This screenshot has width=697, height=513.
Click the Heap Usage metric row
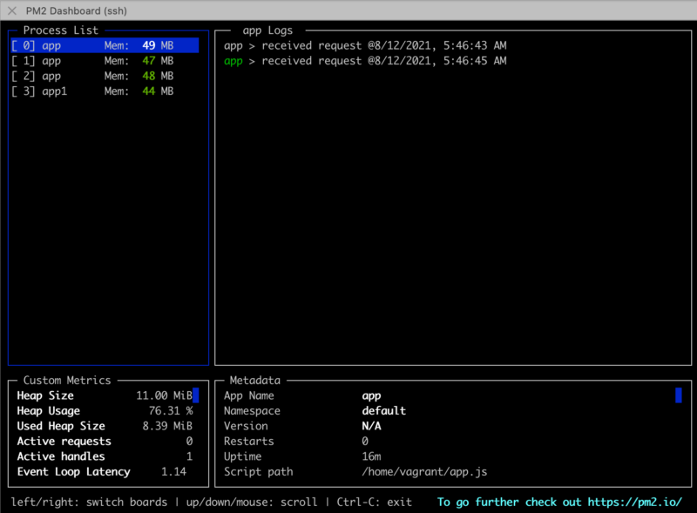pyautogui.click(x=105, y=411)
